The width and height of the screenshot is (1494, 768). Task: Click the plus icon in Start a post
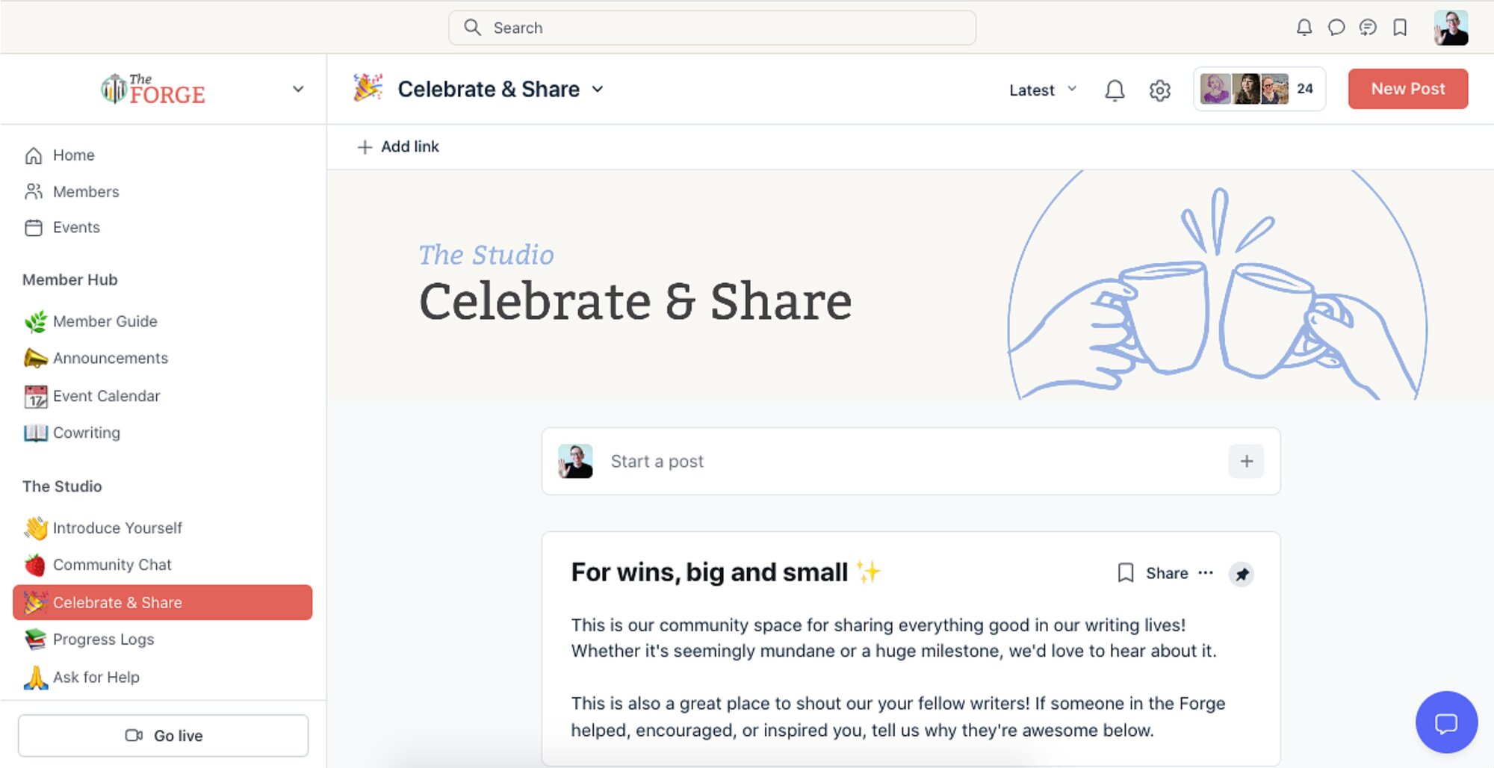click(1246, 461)
